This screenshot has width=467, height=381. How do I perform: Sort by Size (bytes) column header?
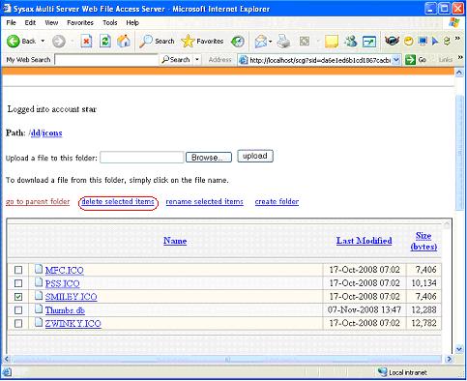pyautogui.click(x=423, y=241)
